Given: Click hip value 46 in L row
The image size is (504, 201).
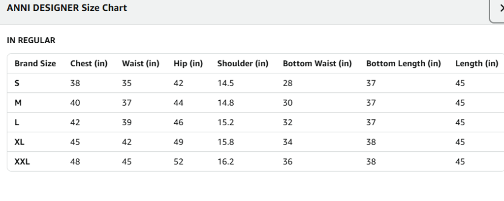Looking at the screenshot, I should 178,122.
